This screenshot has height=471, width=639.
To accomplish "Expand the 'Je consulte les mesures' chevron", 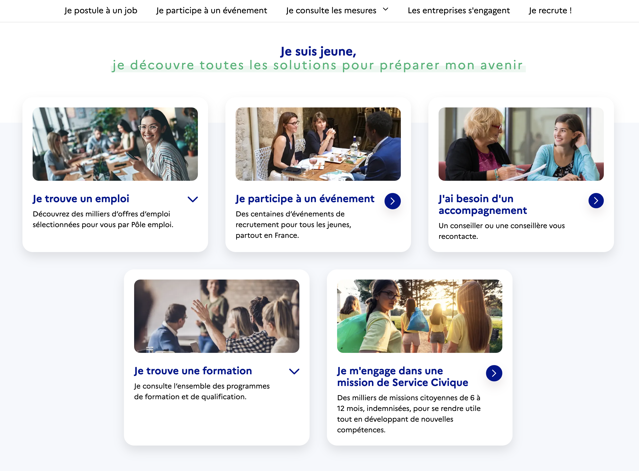I will (386, 9).
